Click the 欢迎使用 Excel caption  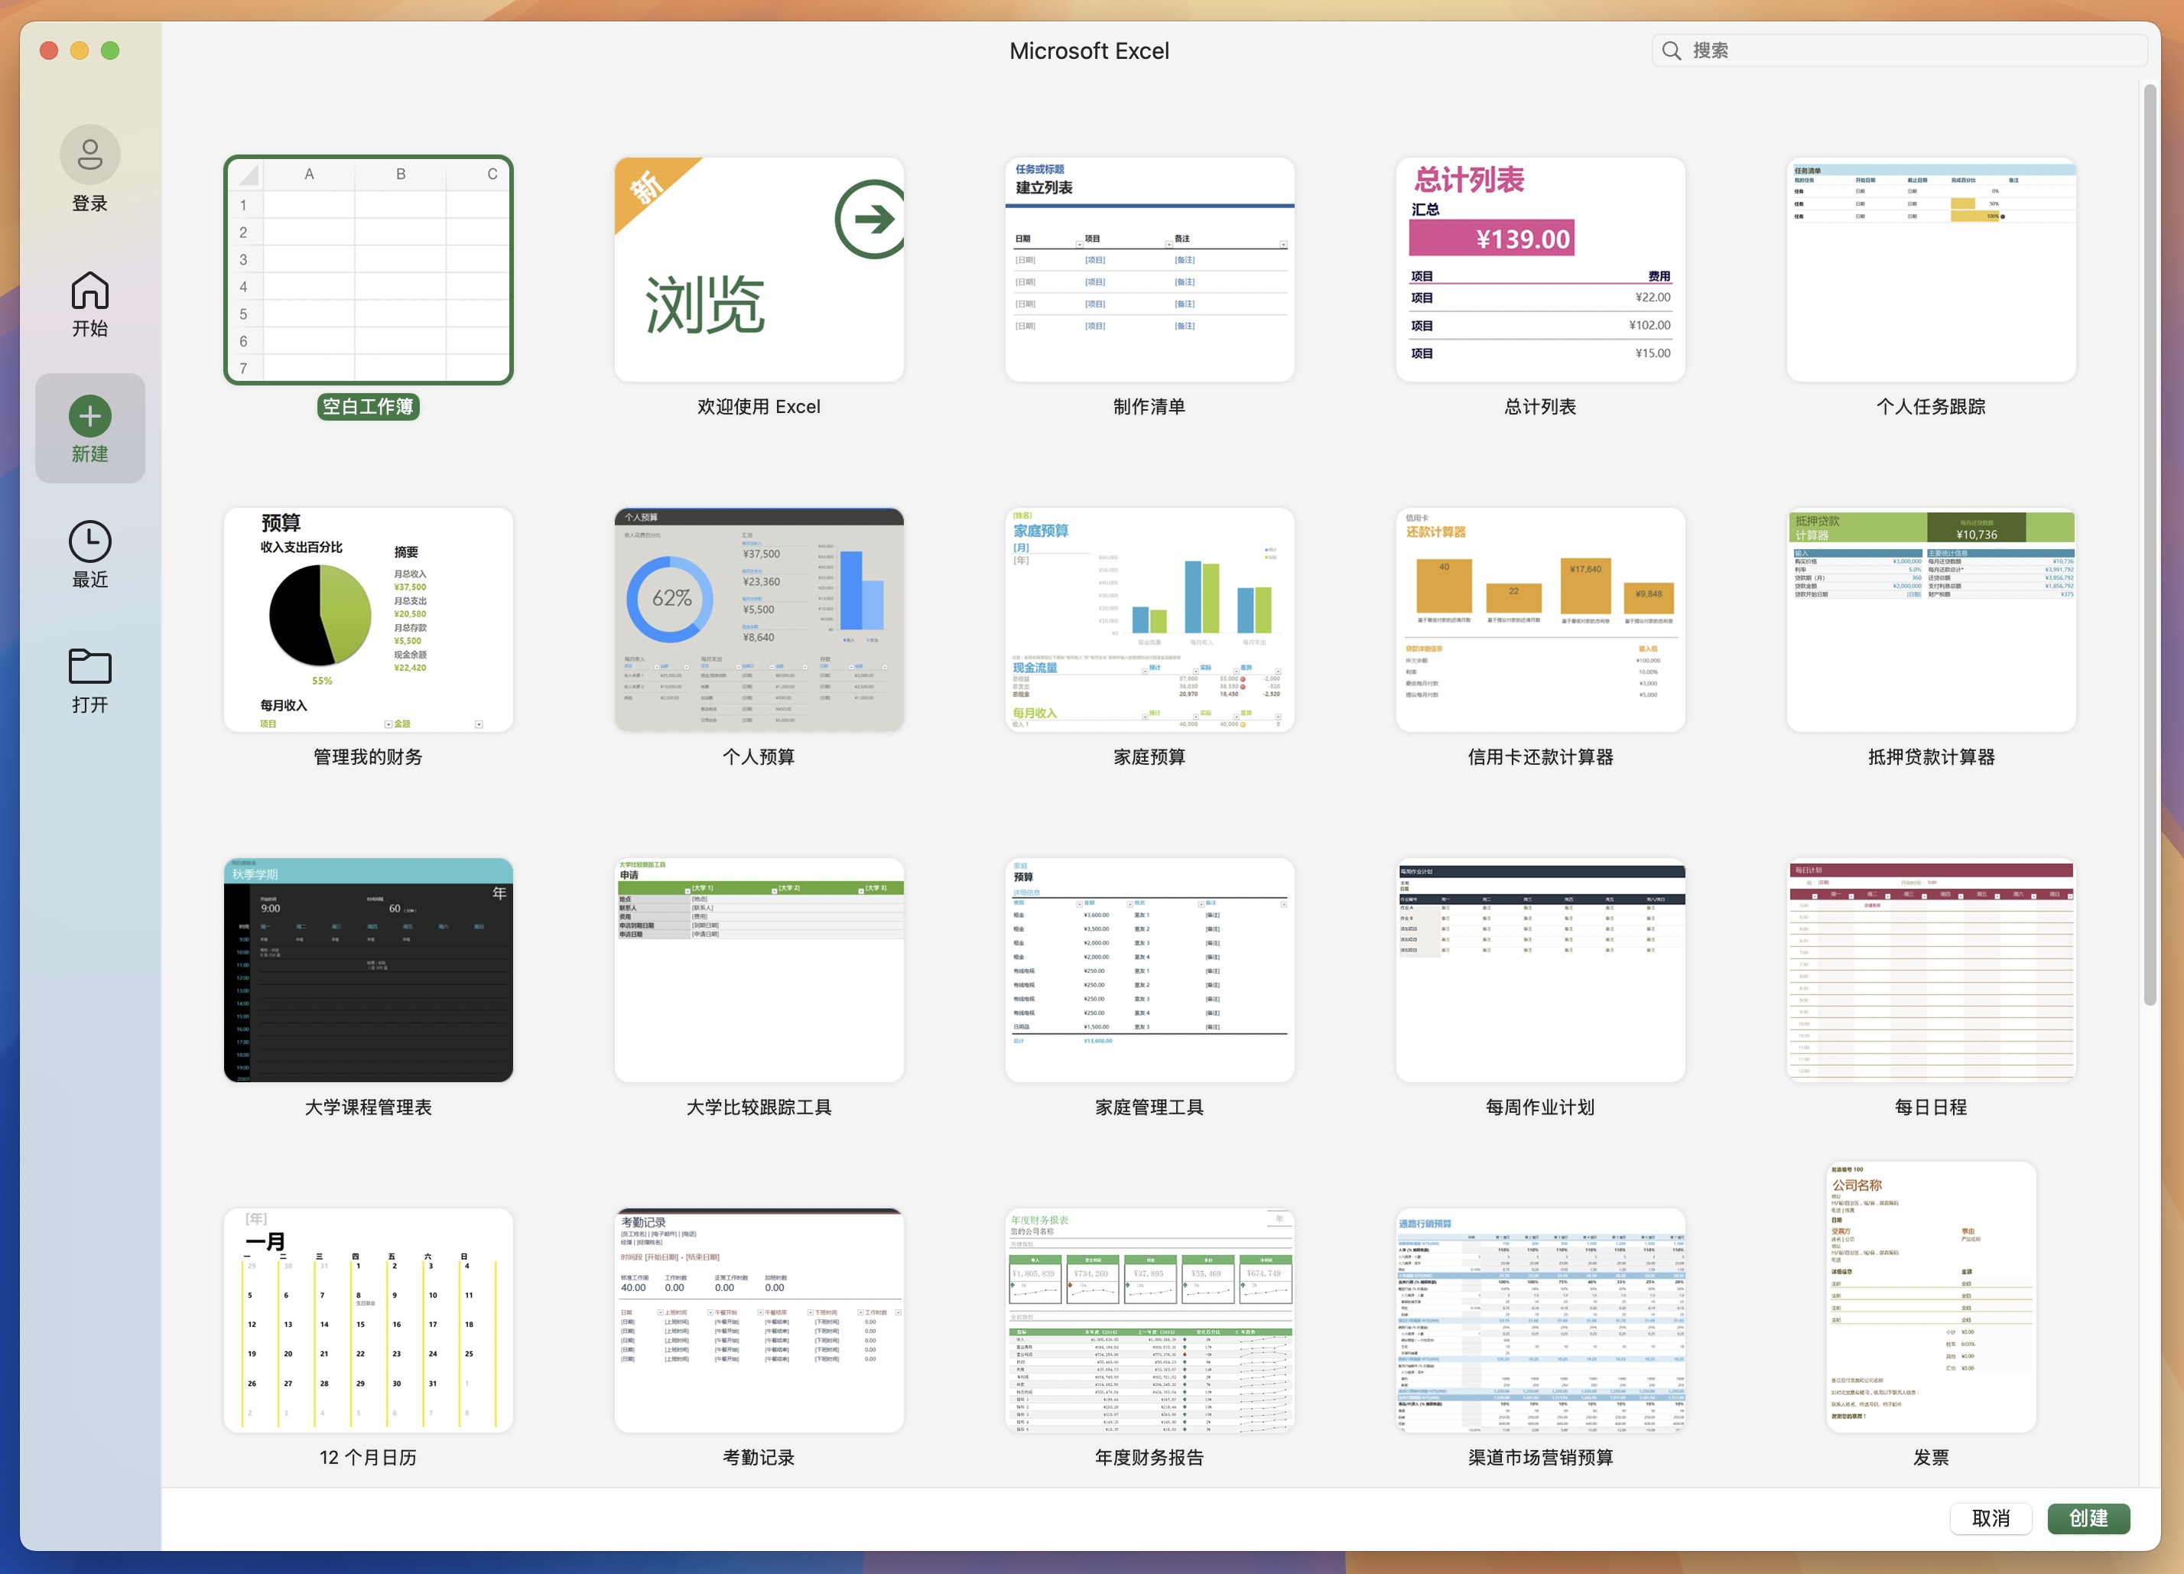pos(759,407)
